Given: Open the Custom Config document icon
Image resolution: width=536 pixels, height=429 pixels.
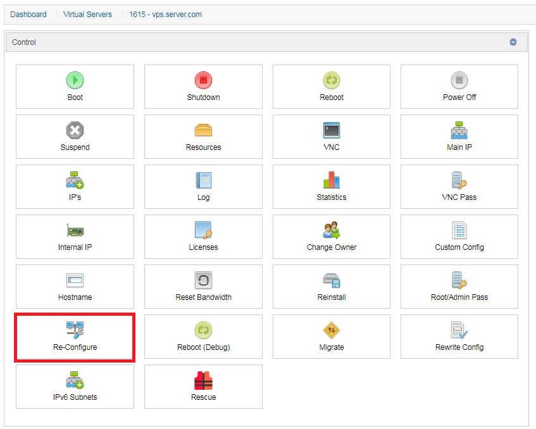Looking at the screenshot, I should 459,230.
